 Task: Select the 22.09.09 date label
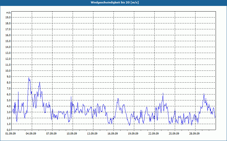tap(153, 134)
